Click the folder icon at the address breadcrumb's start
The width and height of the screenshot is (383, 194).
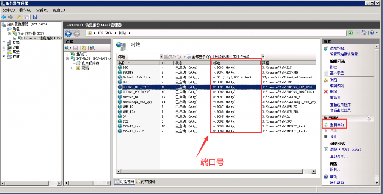click(x=89, y=33)
